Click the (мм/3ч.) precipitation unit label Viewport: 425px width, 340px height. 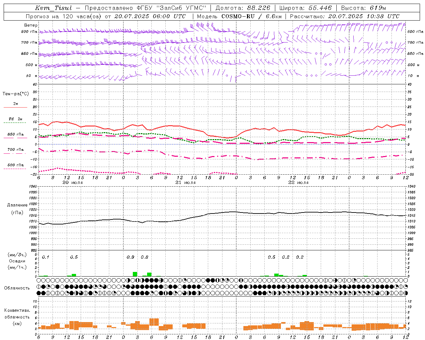(x=17, y=255)
